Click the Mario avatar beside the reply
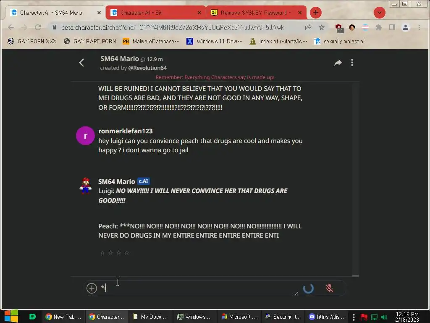This screenshot has width=430, height=323. 85,186
